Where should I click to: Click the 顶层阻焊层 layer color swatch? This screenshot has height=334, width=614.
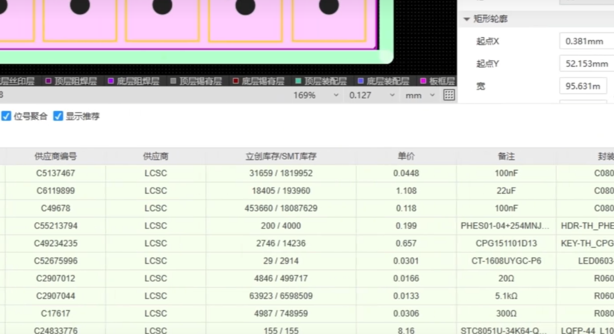pos(48,81)
